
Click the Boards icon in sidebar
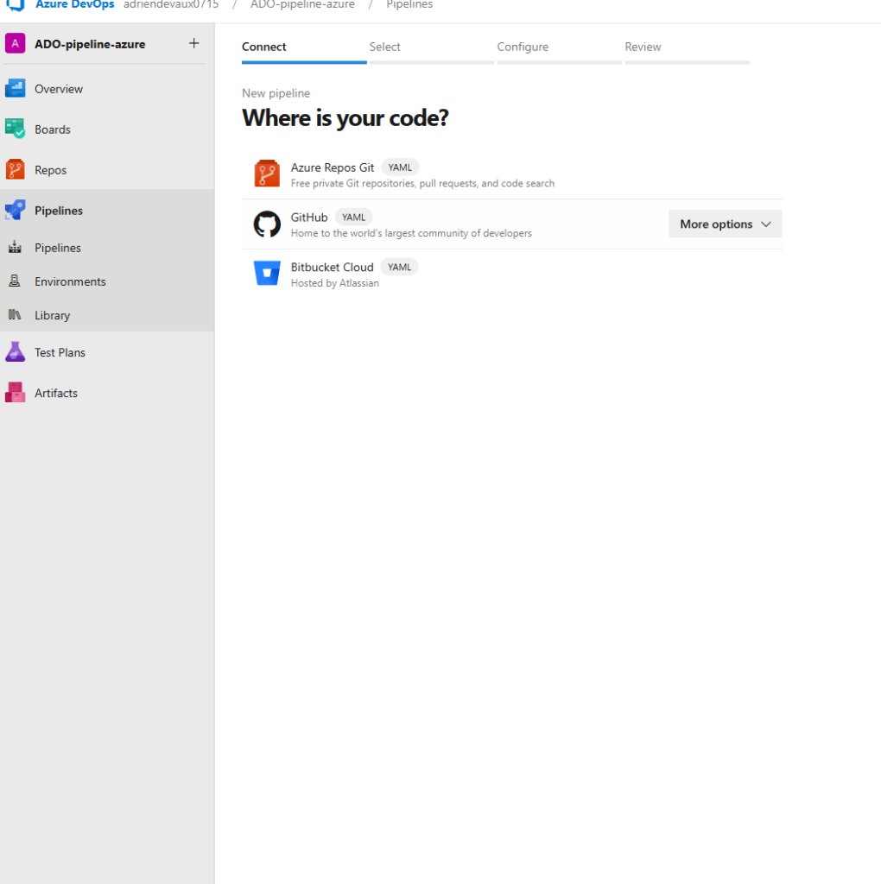pyautogui.click(x=15, y=129)
